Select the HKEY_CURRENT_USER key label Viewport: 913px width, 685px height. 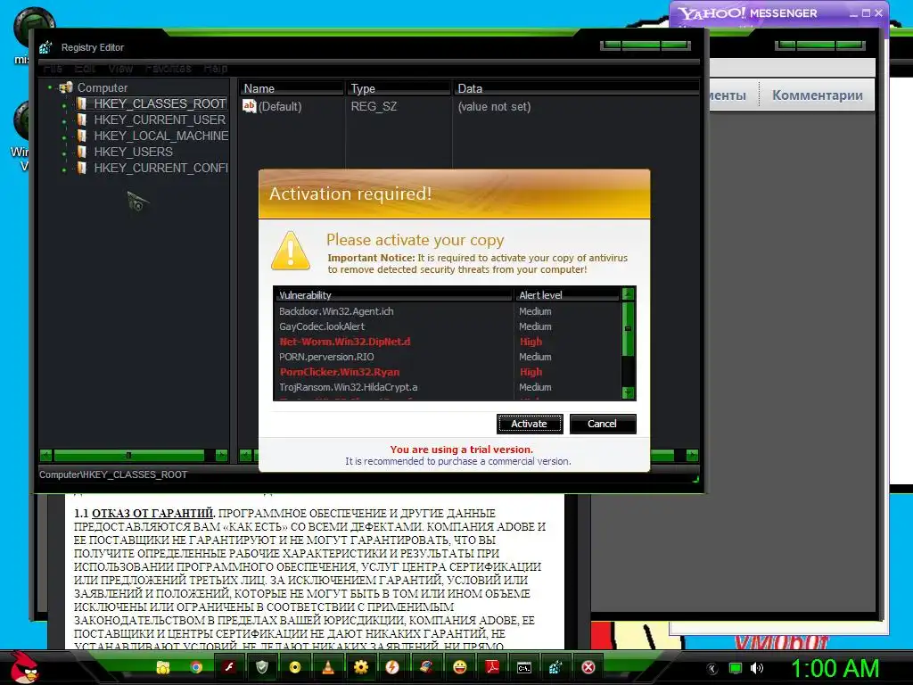point(160,120)
